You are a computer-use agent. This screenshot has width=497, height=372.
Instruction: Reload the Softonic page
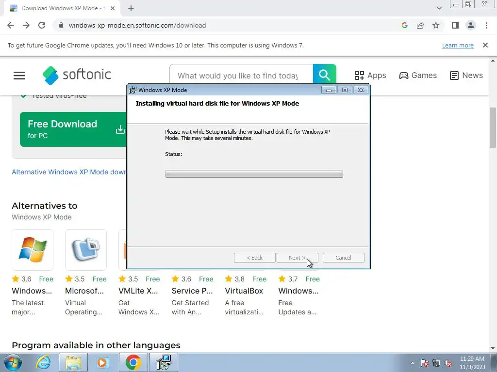[x=42, y=25]
